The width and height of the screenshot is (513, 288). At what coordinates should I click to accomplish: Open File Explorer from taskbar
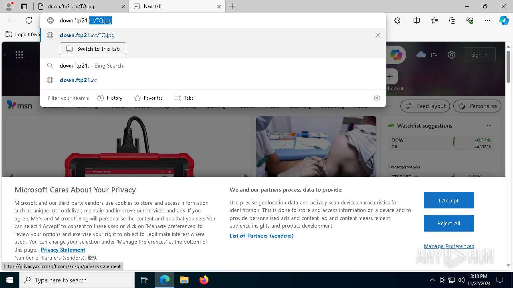(184, 280)
